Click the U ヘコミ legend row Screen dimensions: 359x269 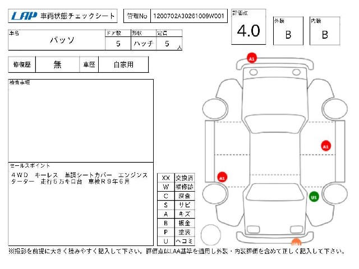176,241
